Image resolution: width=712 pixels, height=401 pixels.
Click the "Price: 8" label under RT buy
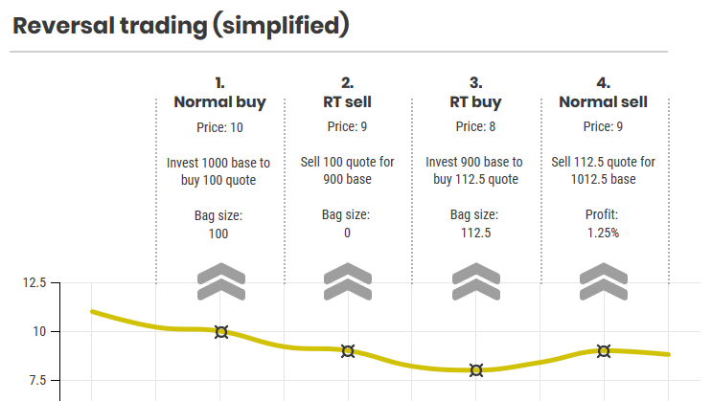475,126
